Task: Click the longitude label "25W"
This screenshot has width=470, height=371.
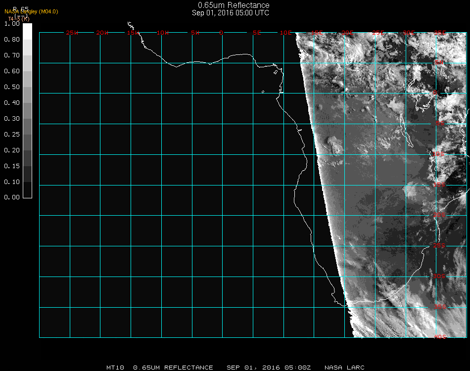Action: (x=72, y=33)
